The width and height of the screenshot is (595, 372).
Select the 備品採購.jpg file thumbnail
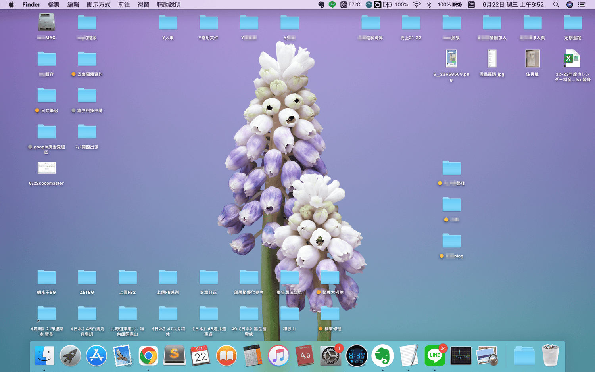click(492, 59)
